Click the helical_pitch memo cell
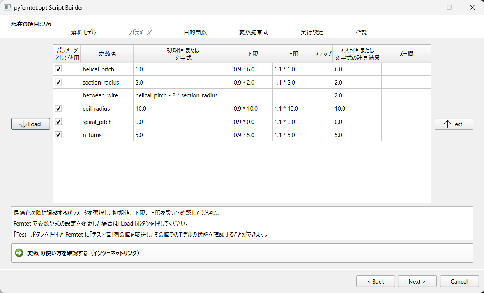 point(406,69)
